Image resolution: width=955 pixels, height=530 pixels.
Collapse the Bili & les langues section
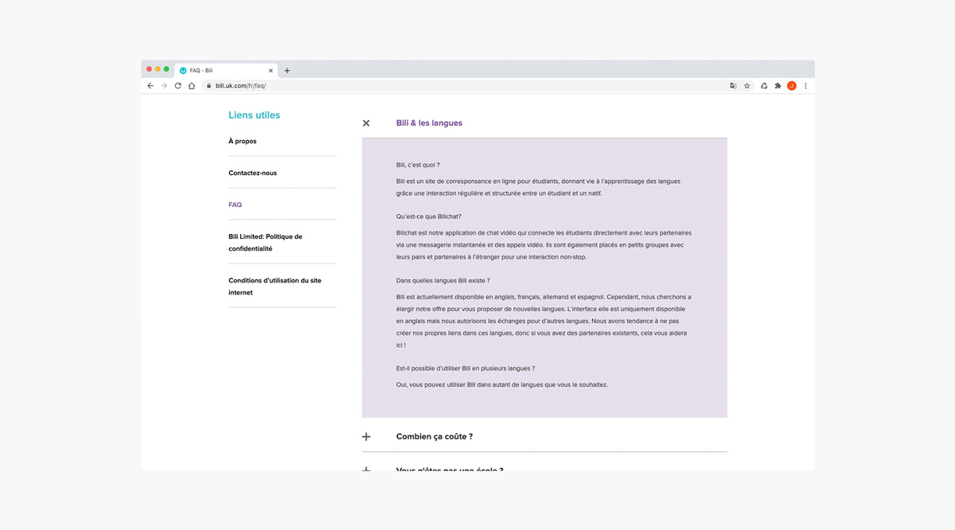pos(366,123)
